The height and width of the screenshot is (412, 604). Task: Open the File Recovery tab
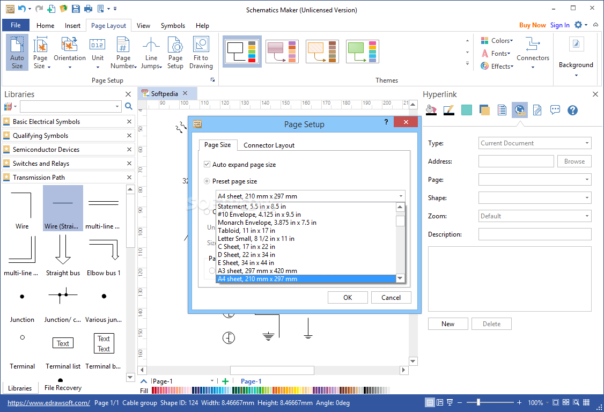(x=63, y=388)
